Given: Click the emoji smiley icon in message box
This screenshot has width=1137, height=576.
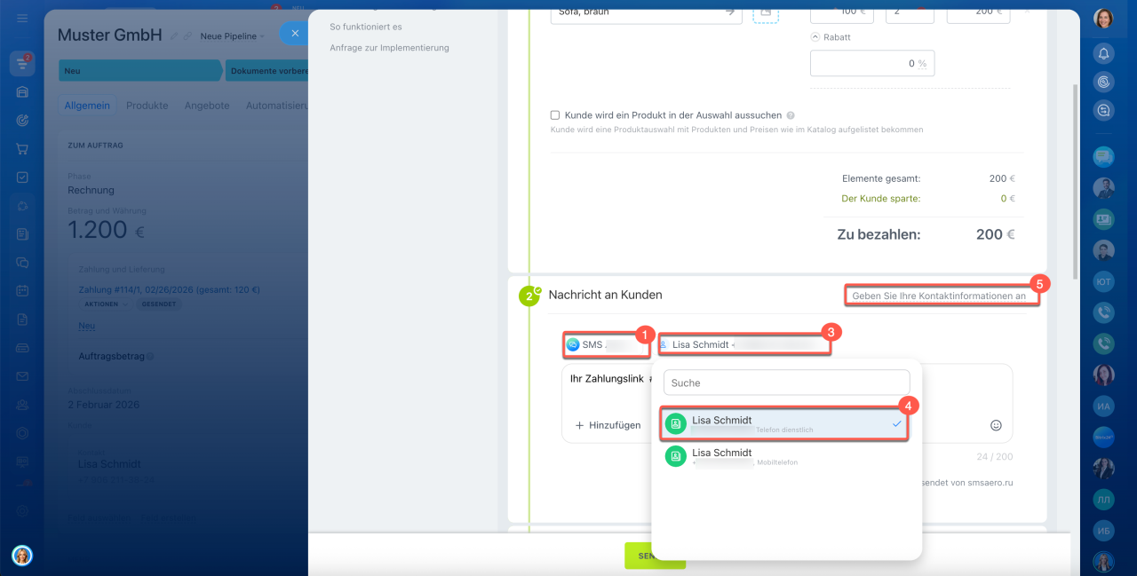Looking at the screenshot, I should [996, 425].
